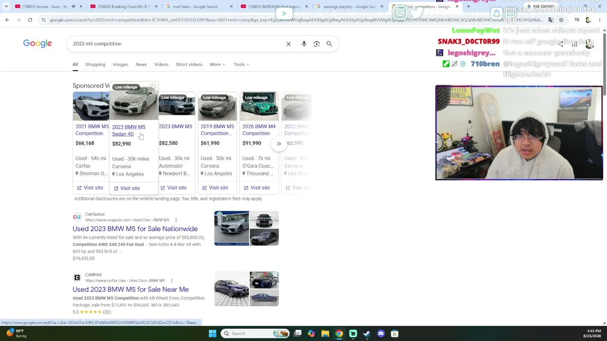The image size is (607, 341).
Task: Open the Windows taskbar Search box
Action: point(256,333)
